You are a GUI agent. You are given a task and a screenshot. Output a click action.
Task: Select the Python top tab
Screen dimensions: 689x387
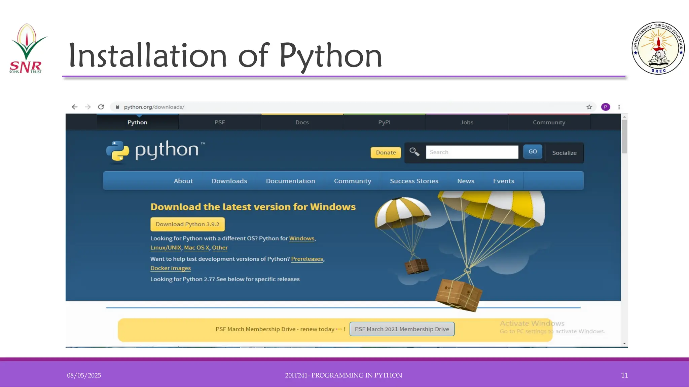[x=137, y=122]
